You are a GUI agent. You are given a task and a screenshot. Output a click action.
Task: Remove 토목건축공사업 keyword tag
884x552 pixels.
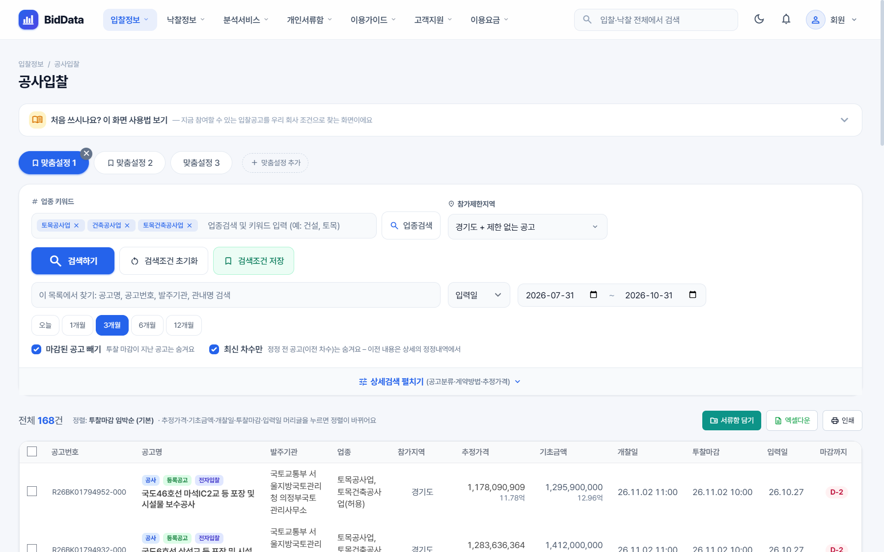190,225
